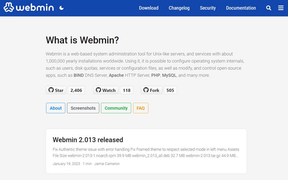Click the bold "PHP" text in description
The height and width of the screenshot is (180, 288).
tap(156, 75)
